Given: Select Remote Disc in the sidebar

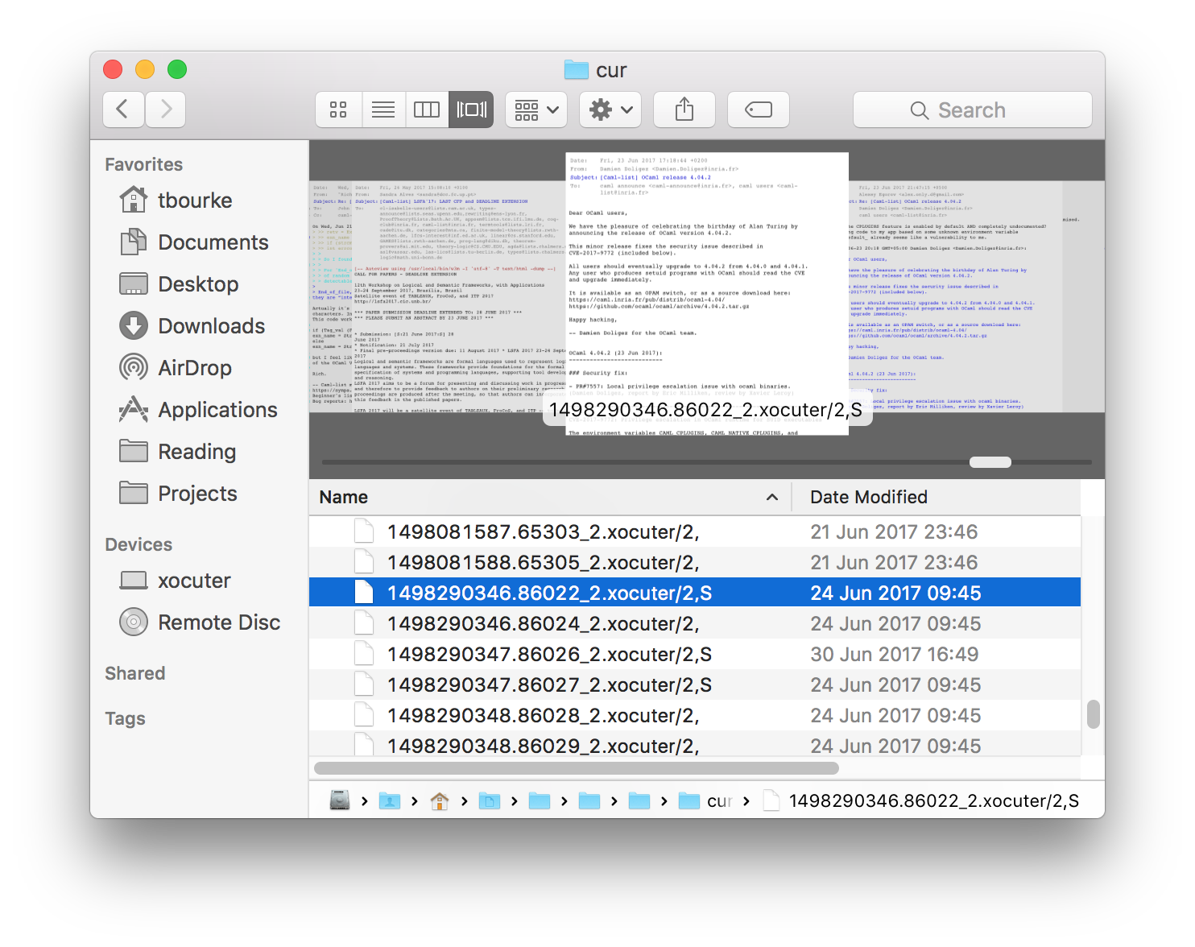Looking at the screenshot, I should tap(200, 622).
